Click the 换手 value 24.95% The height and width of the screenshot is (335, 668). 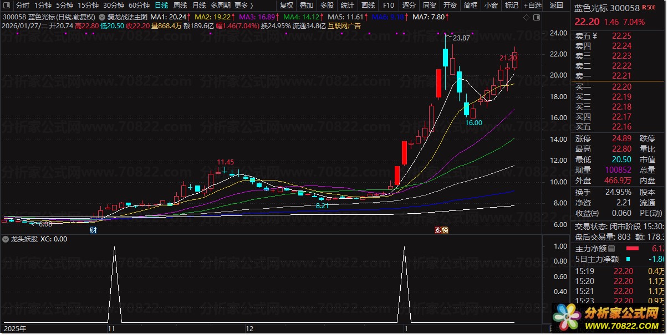[x=618, y=192]
